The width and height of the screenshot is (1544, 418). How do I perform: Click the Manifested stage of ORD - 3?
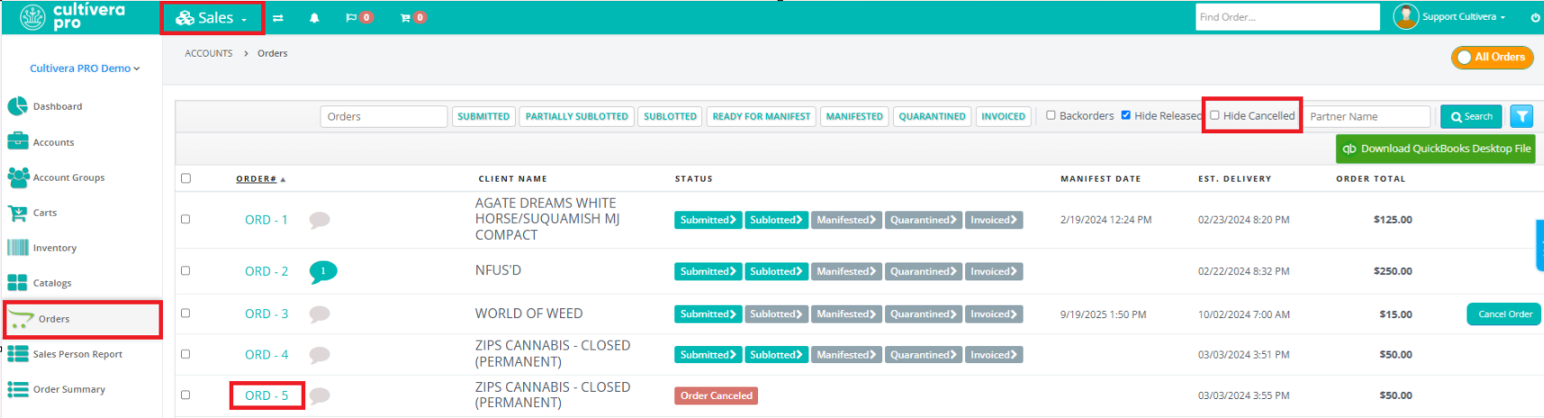pos(846,314)
